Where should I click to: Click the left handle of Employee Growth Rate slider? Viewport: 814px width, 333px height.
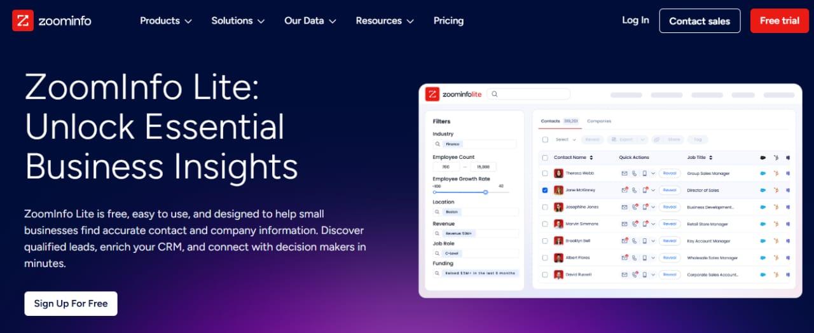point(434,192)
